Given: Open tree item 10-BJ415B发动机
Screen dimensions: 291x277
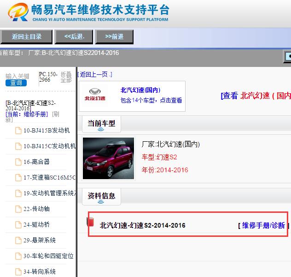Looking at the screenshot, I should (x=47, y=130).
